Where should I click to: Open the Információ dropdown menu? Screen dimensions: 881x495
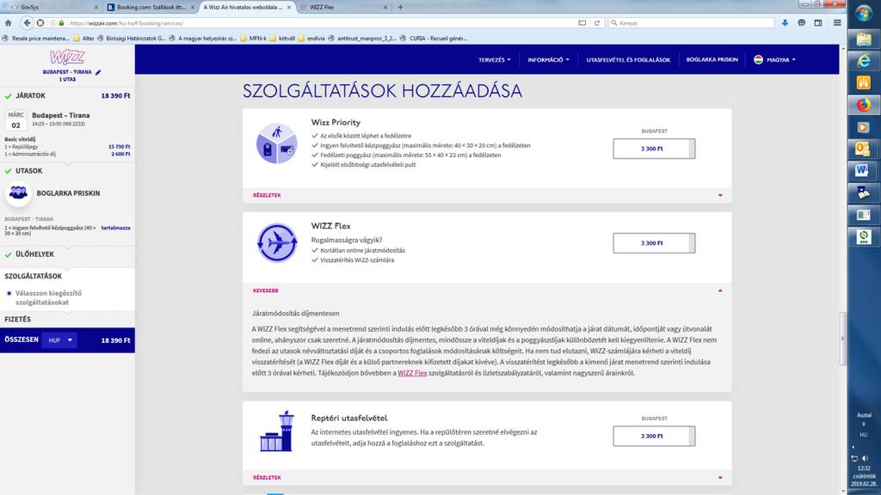(548, 59)
